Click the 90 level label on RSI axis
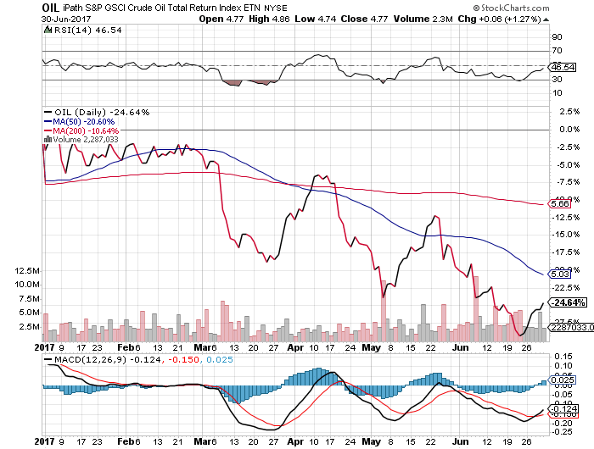This screenshot has width=594, height=449. (558, 37)
